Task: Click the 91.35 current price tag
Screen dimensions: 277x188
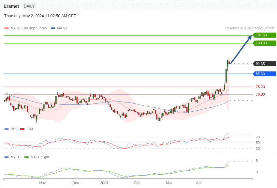Action: [x=264, y=64]
